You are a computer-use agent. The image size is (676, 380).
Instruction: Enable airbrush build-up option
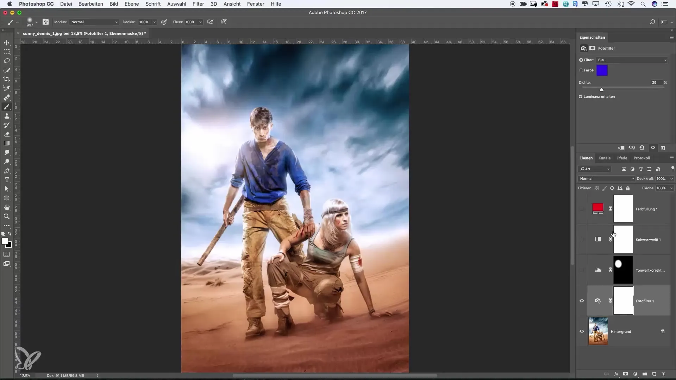coord(210,22)
